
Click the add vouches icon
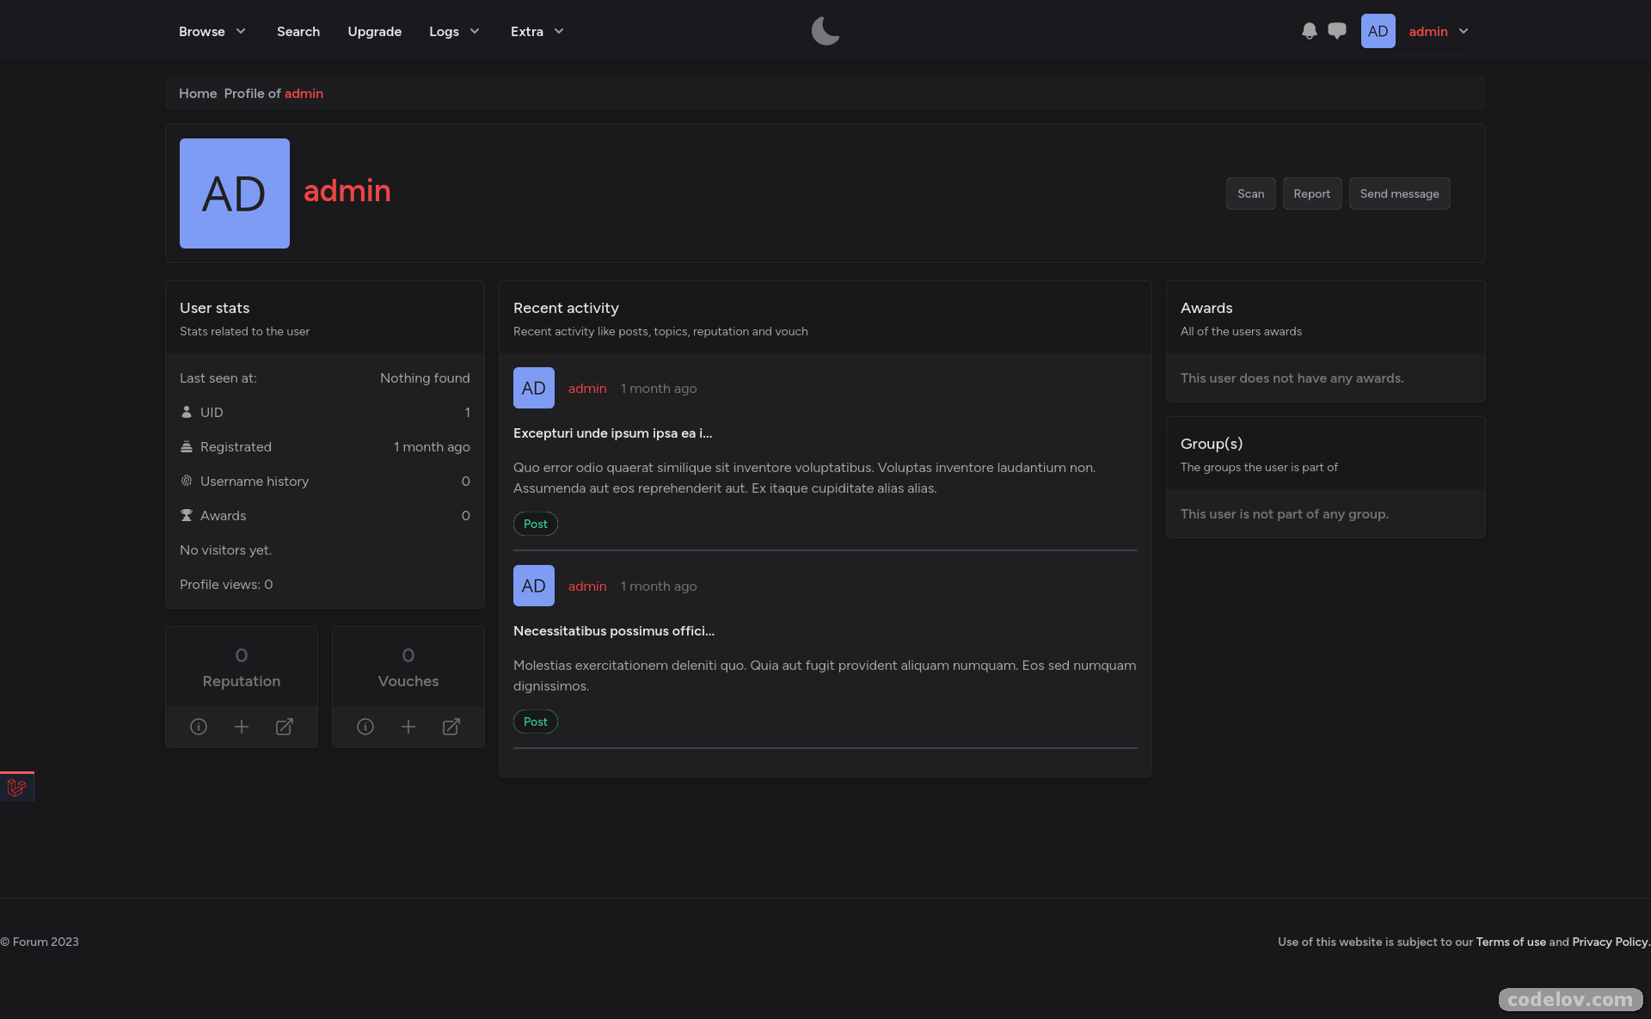coord(408,727)
